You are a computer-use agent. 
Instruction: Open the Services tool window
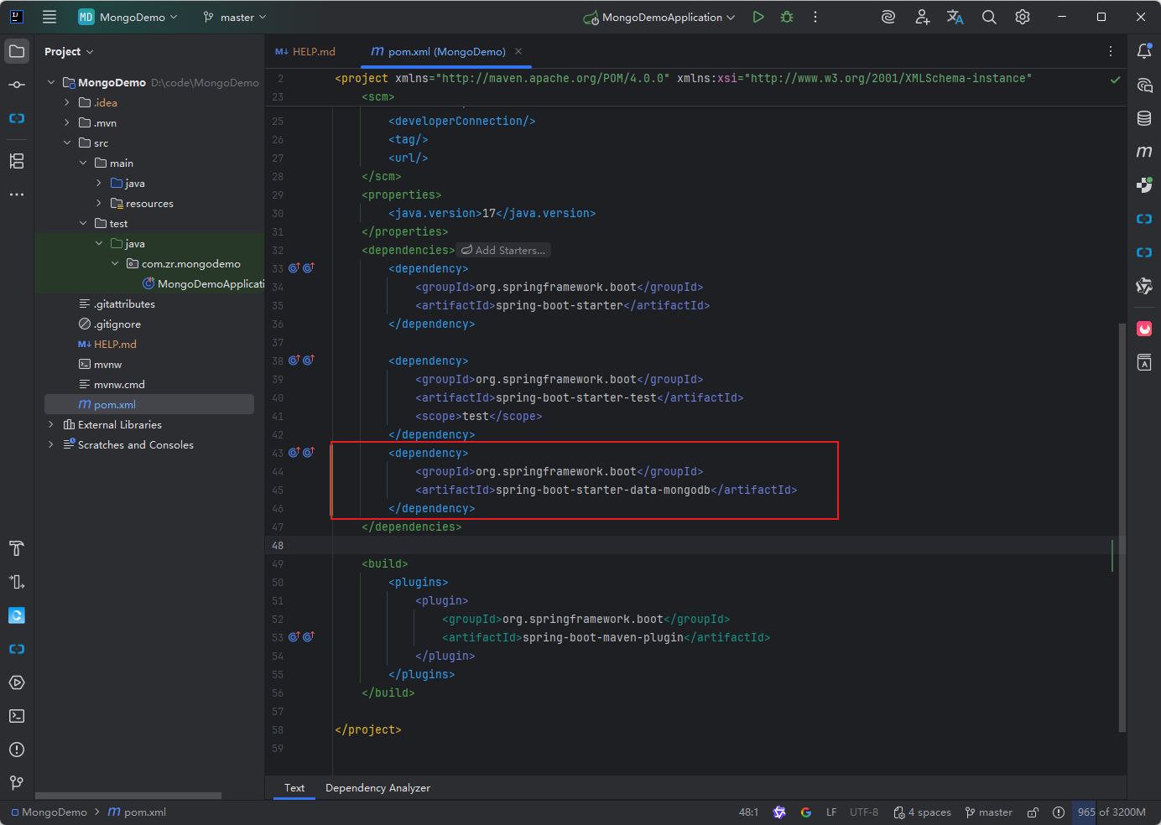coord(17,682)
